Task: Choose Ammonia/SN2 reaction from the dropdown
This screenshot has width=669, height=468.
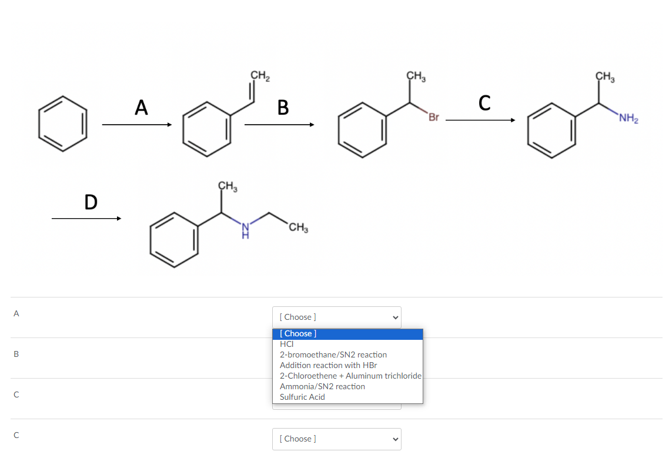Action: click(322, 386)
